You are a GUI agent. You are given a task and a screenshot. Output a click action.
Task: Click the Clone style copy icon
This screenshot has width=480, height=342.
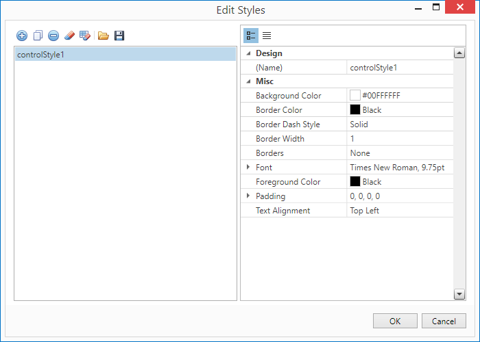click(x=38, y=36)
